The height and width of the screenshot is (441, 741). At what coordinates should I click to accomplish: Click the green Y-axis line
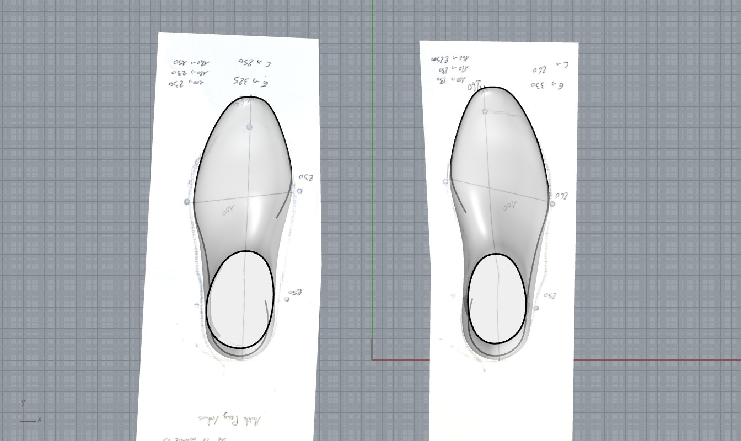click(372, 165)
